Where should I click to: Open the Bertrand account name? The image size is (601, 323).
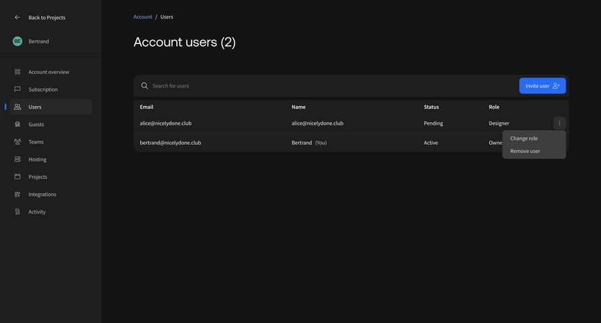(39, 41)
